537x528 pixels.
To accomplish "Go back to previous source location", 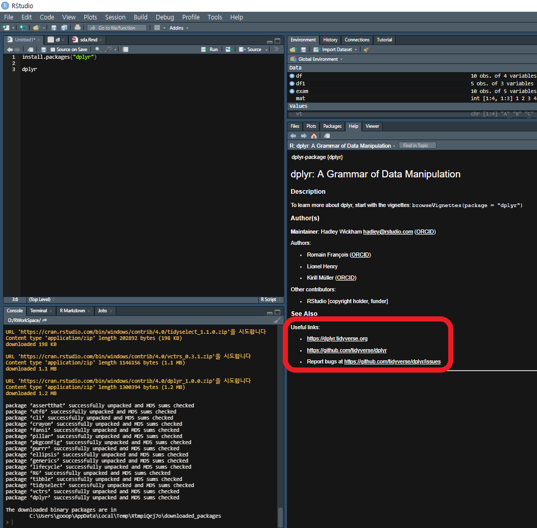I will tap(10, 50).
